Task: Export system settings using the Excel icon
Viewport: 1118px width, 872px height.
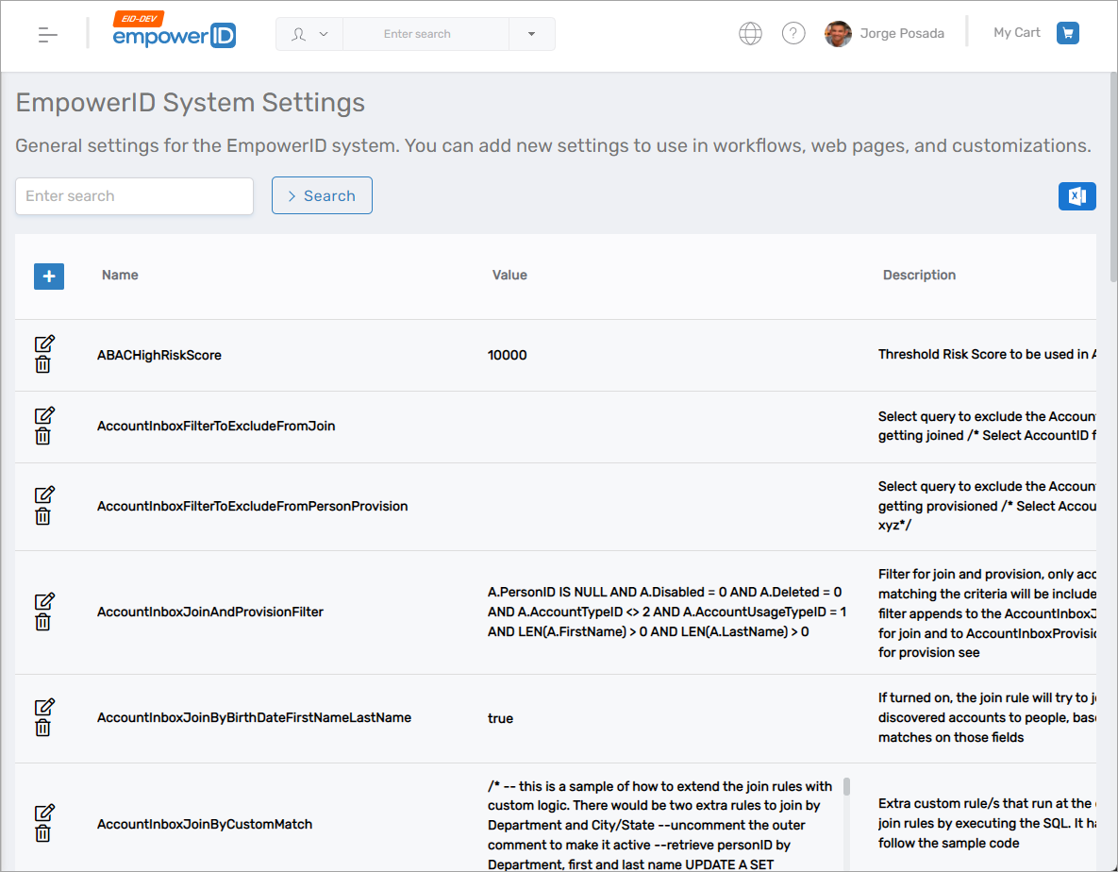Action: coord(1076,195)
